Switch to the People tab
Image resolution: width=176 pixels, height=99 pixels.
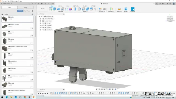25,7
